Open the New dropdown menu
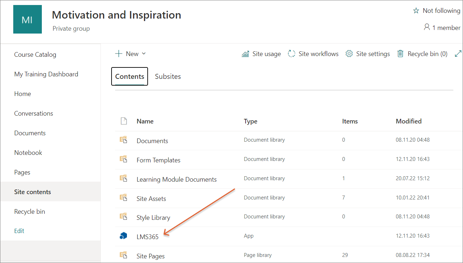 point(130,54)
